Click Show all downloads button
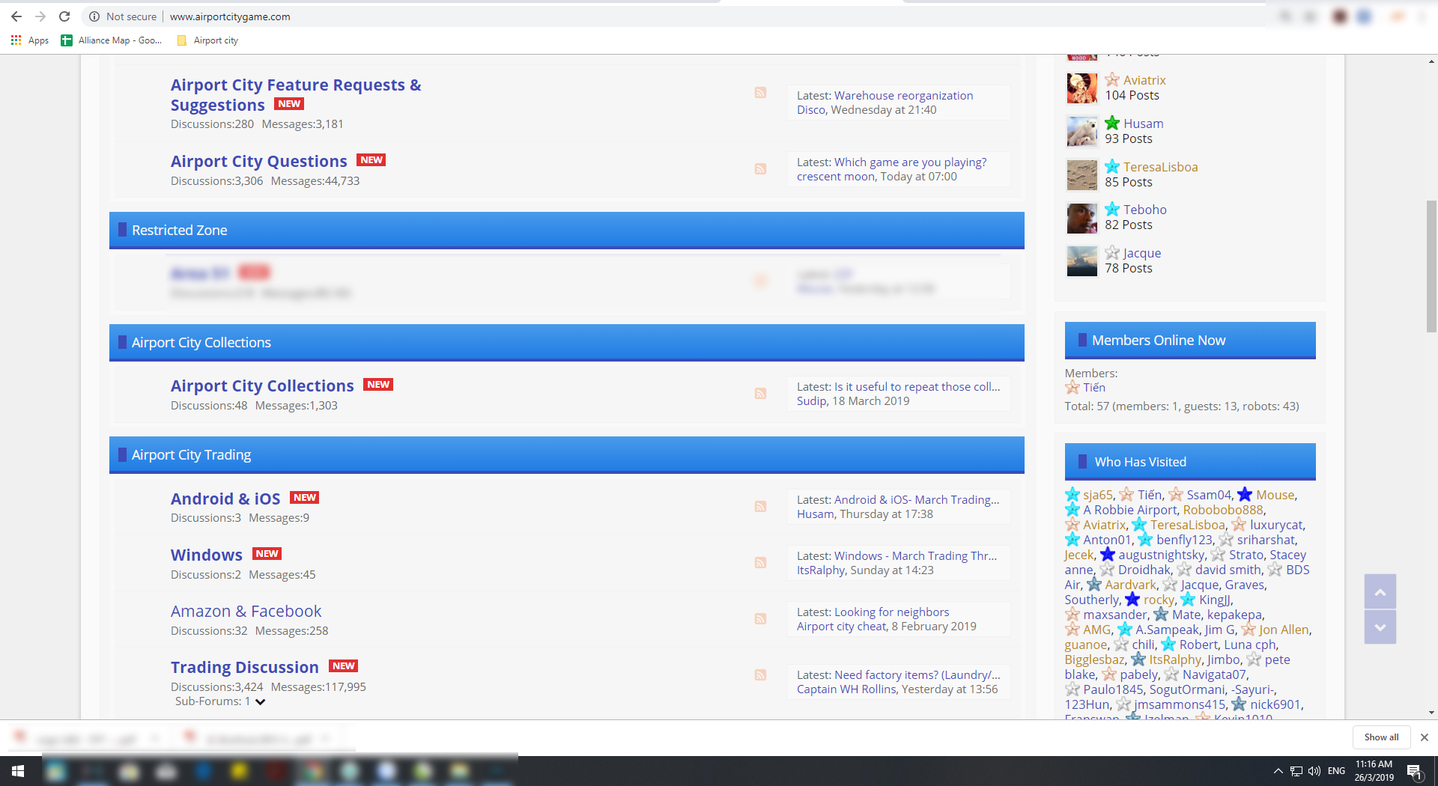 (x=1380, y=737)
